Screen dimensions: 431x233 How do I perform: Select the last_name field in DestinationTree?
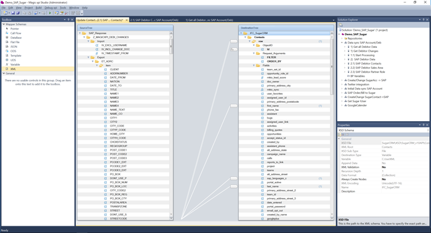(273, 186)
